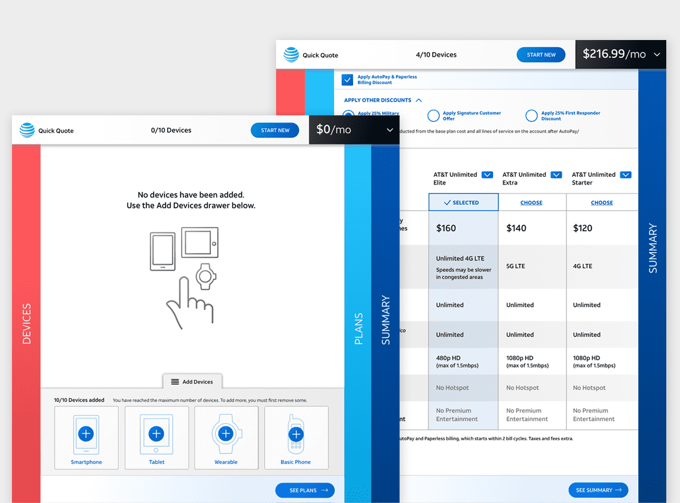Click the See Plans button
The width and height of the screenshot is (680, 503).
tap(305, 490)
